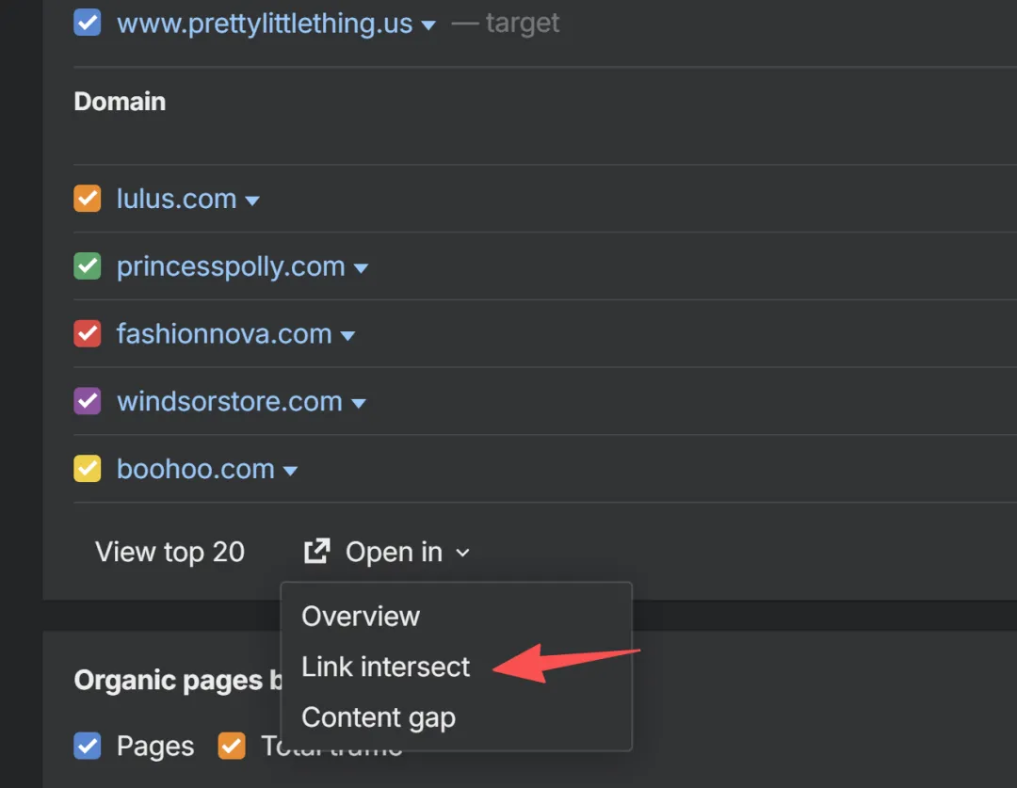Uncheck the windsorstore.com purple checkbox
The height and width of the screenshot is (788, 1017).
click(88, 402)
